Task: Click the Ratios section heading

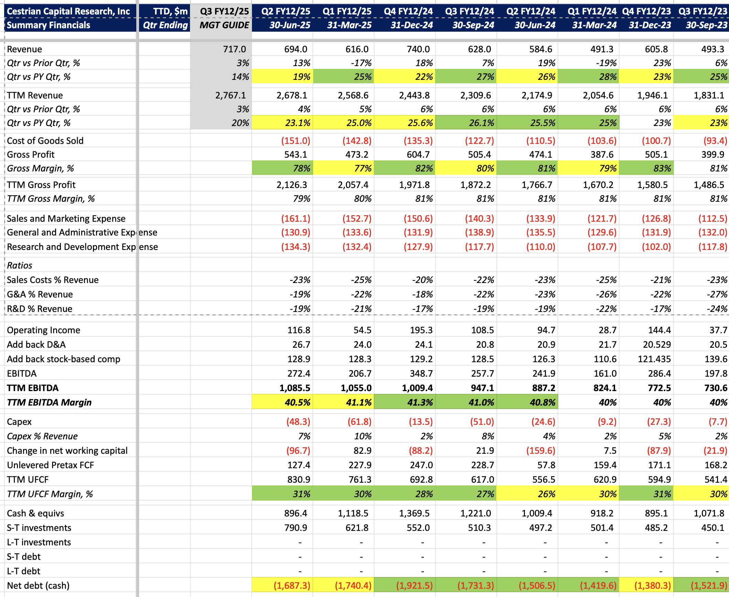Action: pyautogui.click(x=20, y=265)
